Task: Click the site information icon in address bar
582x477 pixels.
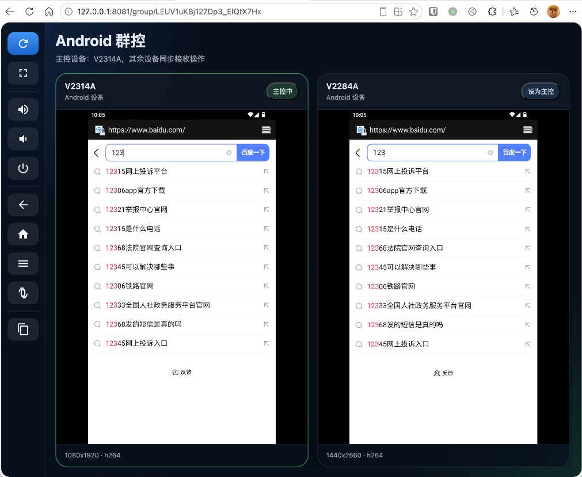Action: pyautogui.click(x=69, y=12)
